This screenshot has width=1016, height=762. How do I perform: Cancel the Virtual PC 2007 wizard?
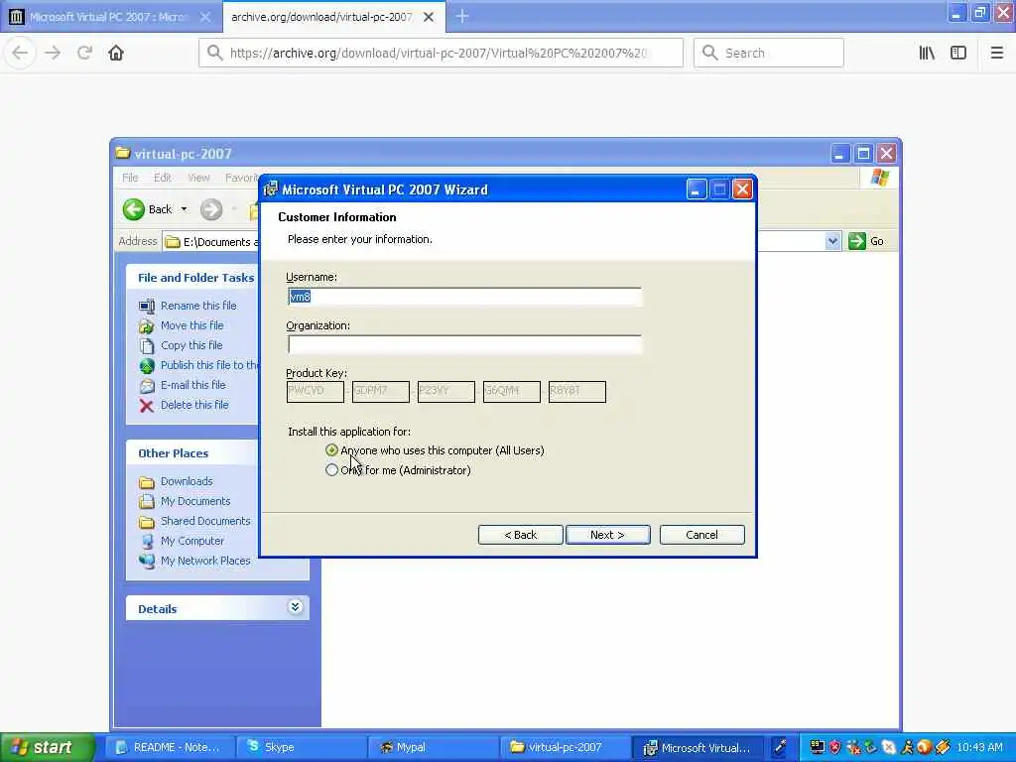coord(701,535)
